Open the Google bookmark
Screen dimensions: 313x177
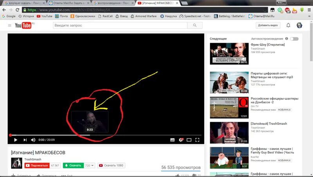point(9,16)
